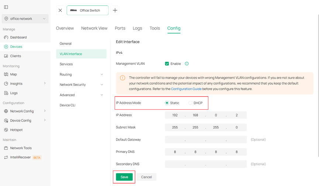The height and width of the screenshot is (186, 319).
Task: Click the Default Gateway input field
Action: coord(206,140)
